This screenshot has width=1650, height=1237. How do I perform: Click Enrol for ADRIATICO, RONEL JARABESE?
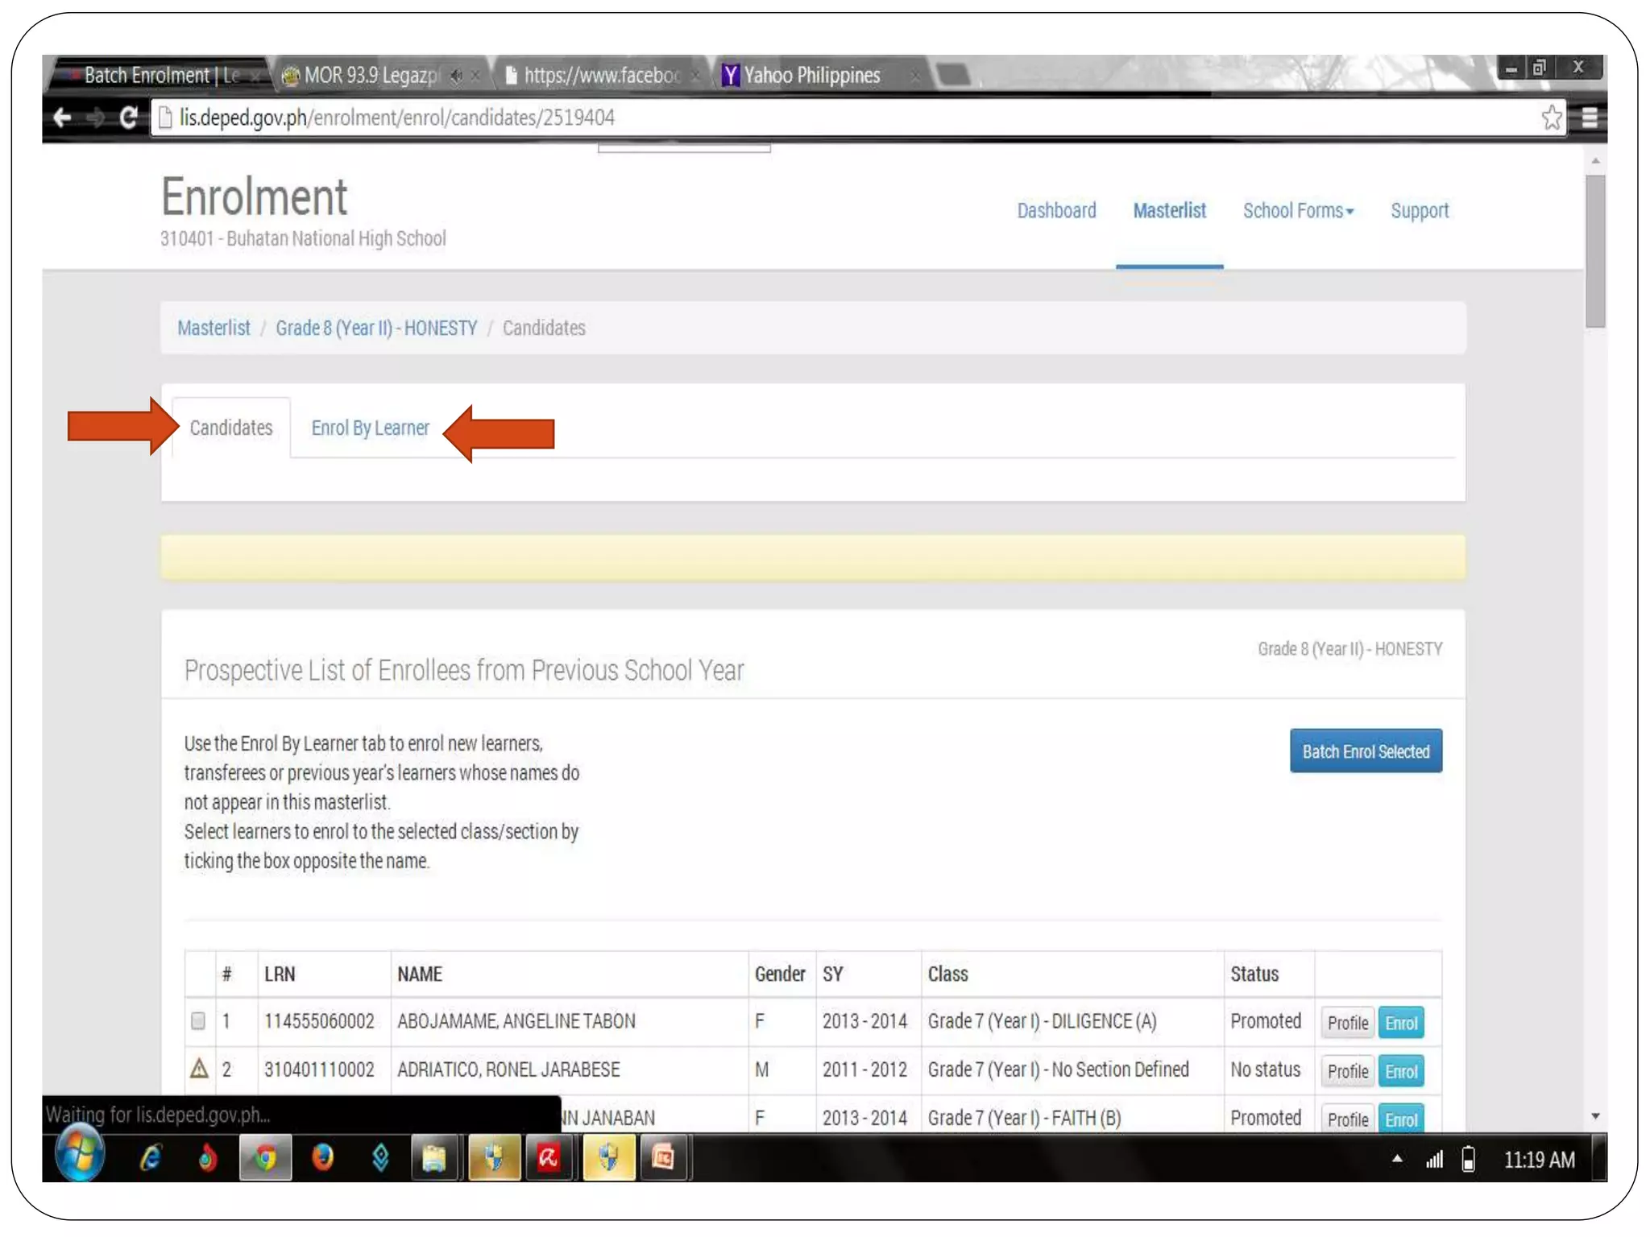1401,1071
